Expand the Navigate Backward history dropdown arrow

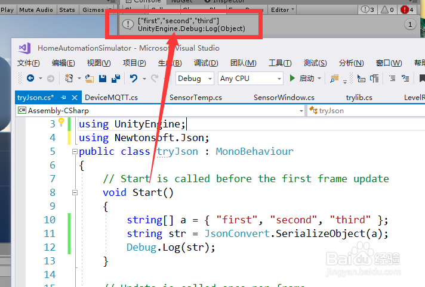tap(41, 79)
